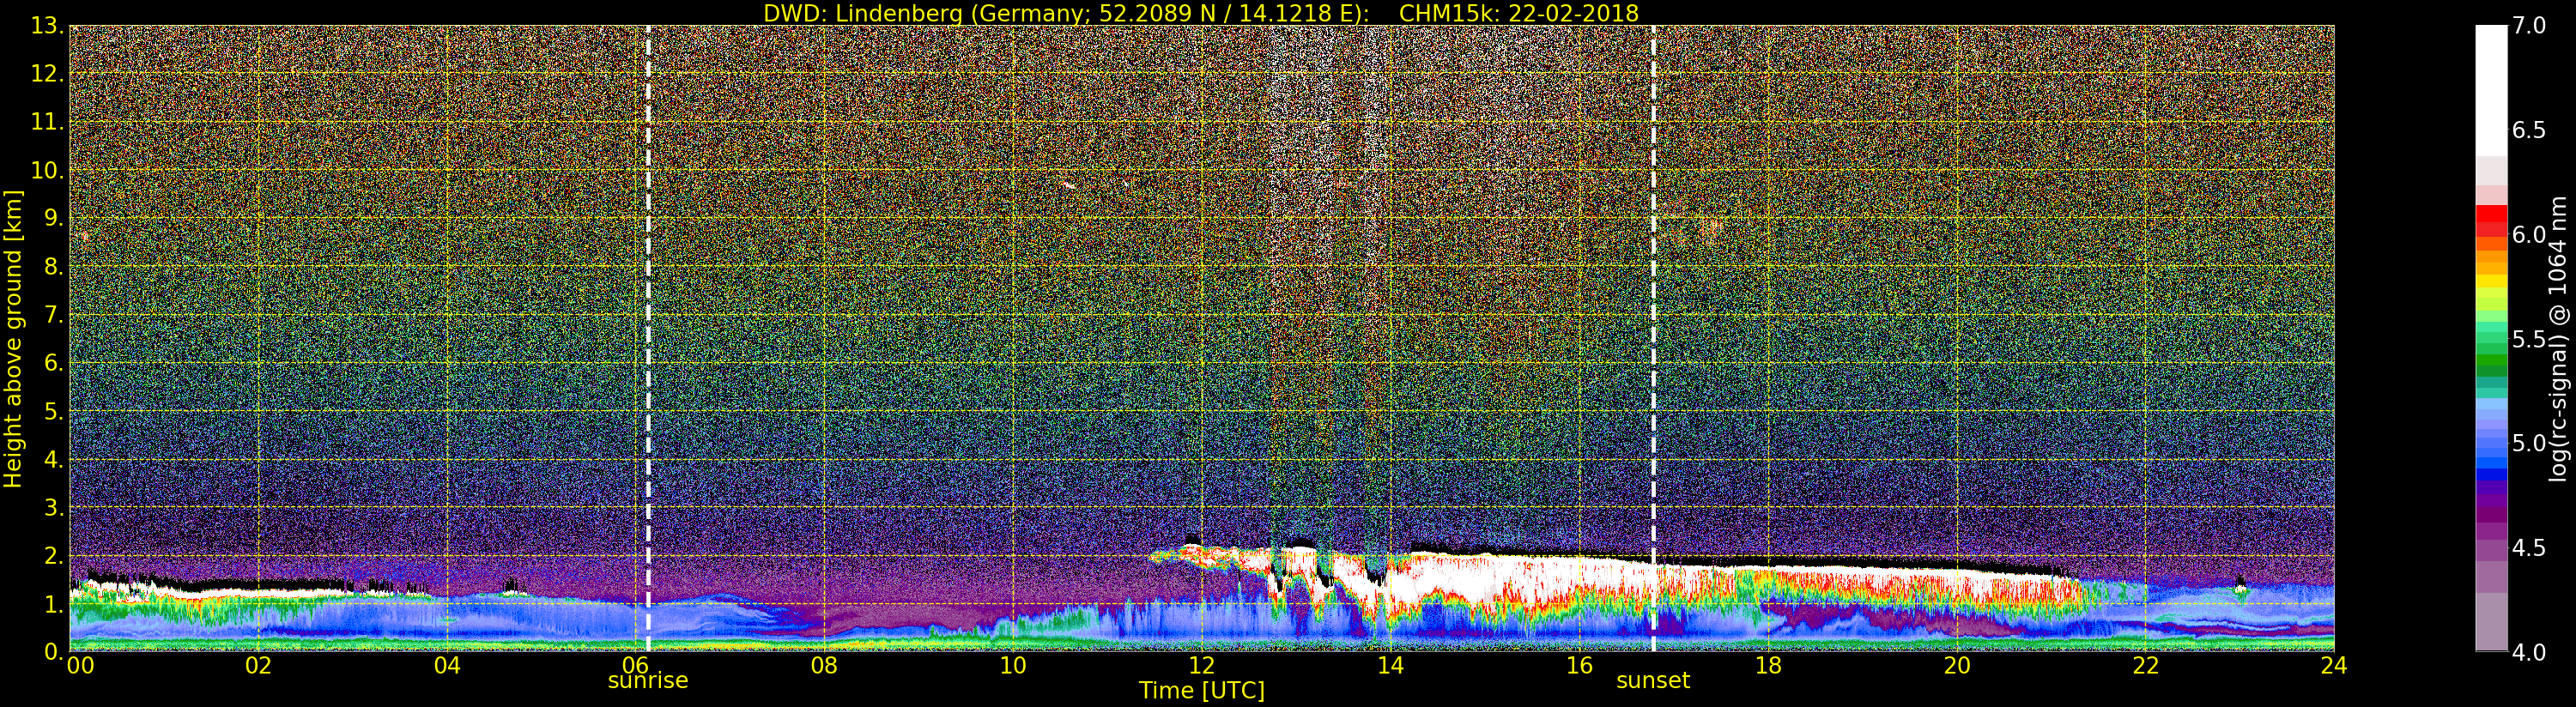The image size is (2576, 707).
Task: Click the 08 hour tick on the time axis
Action: [x=824, y=666]
